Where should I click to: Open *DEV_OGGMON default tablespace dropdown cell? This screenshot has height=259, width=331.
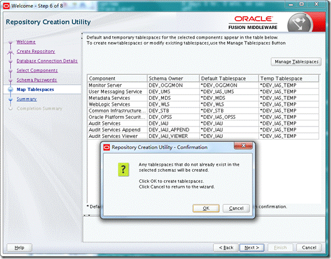[x=229, y=86]
